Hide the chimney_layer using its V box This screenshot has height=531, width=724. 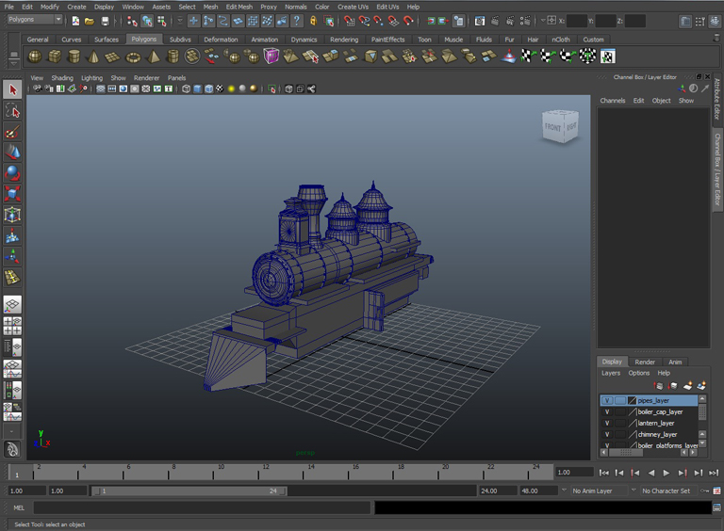[x=607, y=434]
